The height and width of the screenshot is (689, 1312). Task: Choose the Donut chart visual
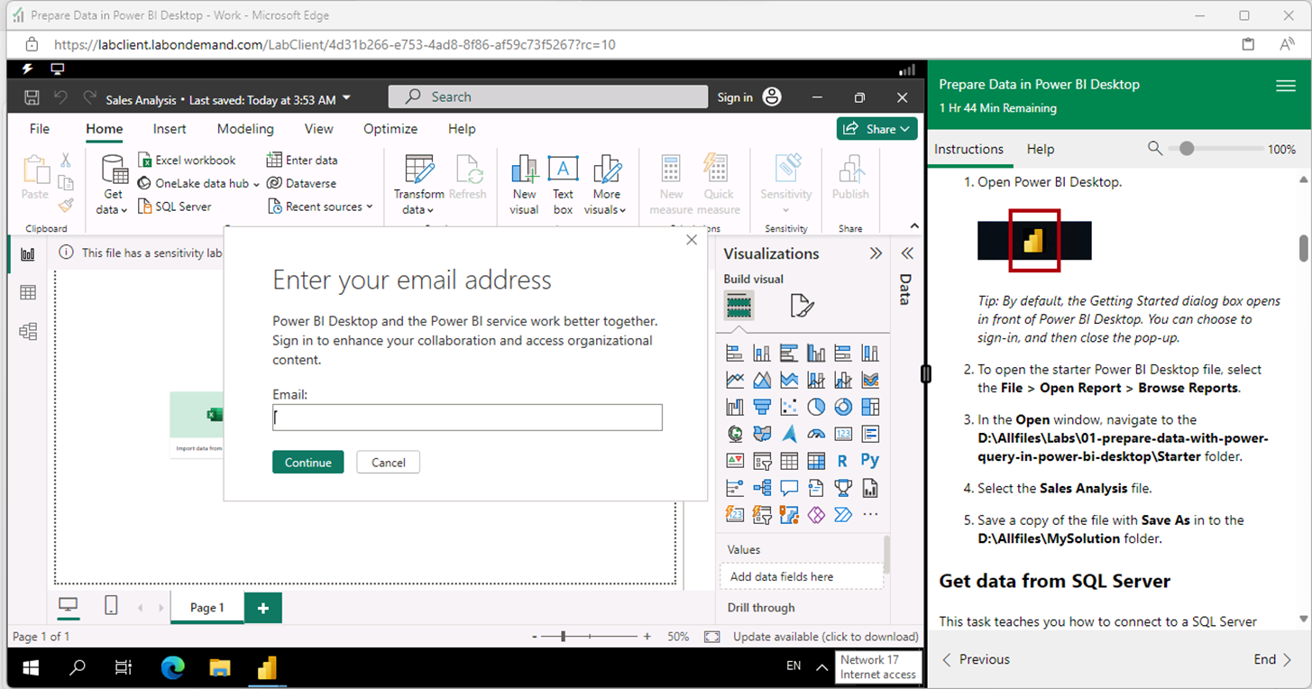point(843,408)
